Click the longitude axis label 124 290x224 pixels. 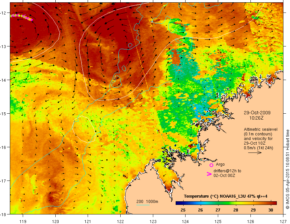click(x=186, y=221)
